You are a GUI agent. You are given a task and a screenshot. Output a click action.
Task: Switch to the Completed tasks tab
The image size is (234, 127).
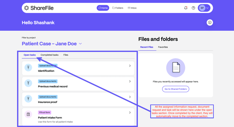pyautogui.click(x=49, y=55)
